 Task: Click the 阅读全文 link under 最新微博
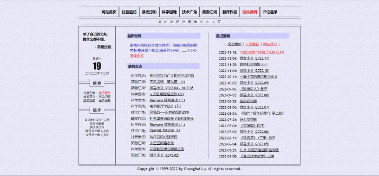(x=137, y=56)
